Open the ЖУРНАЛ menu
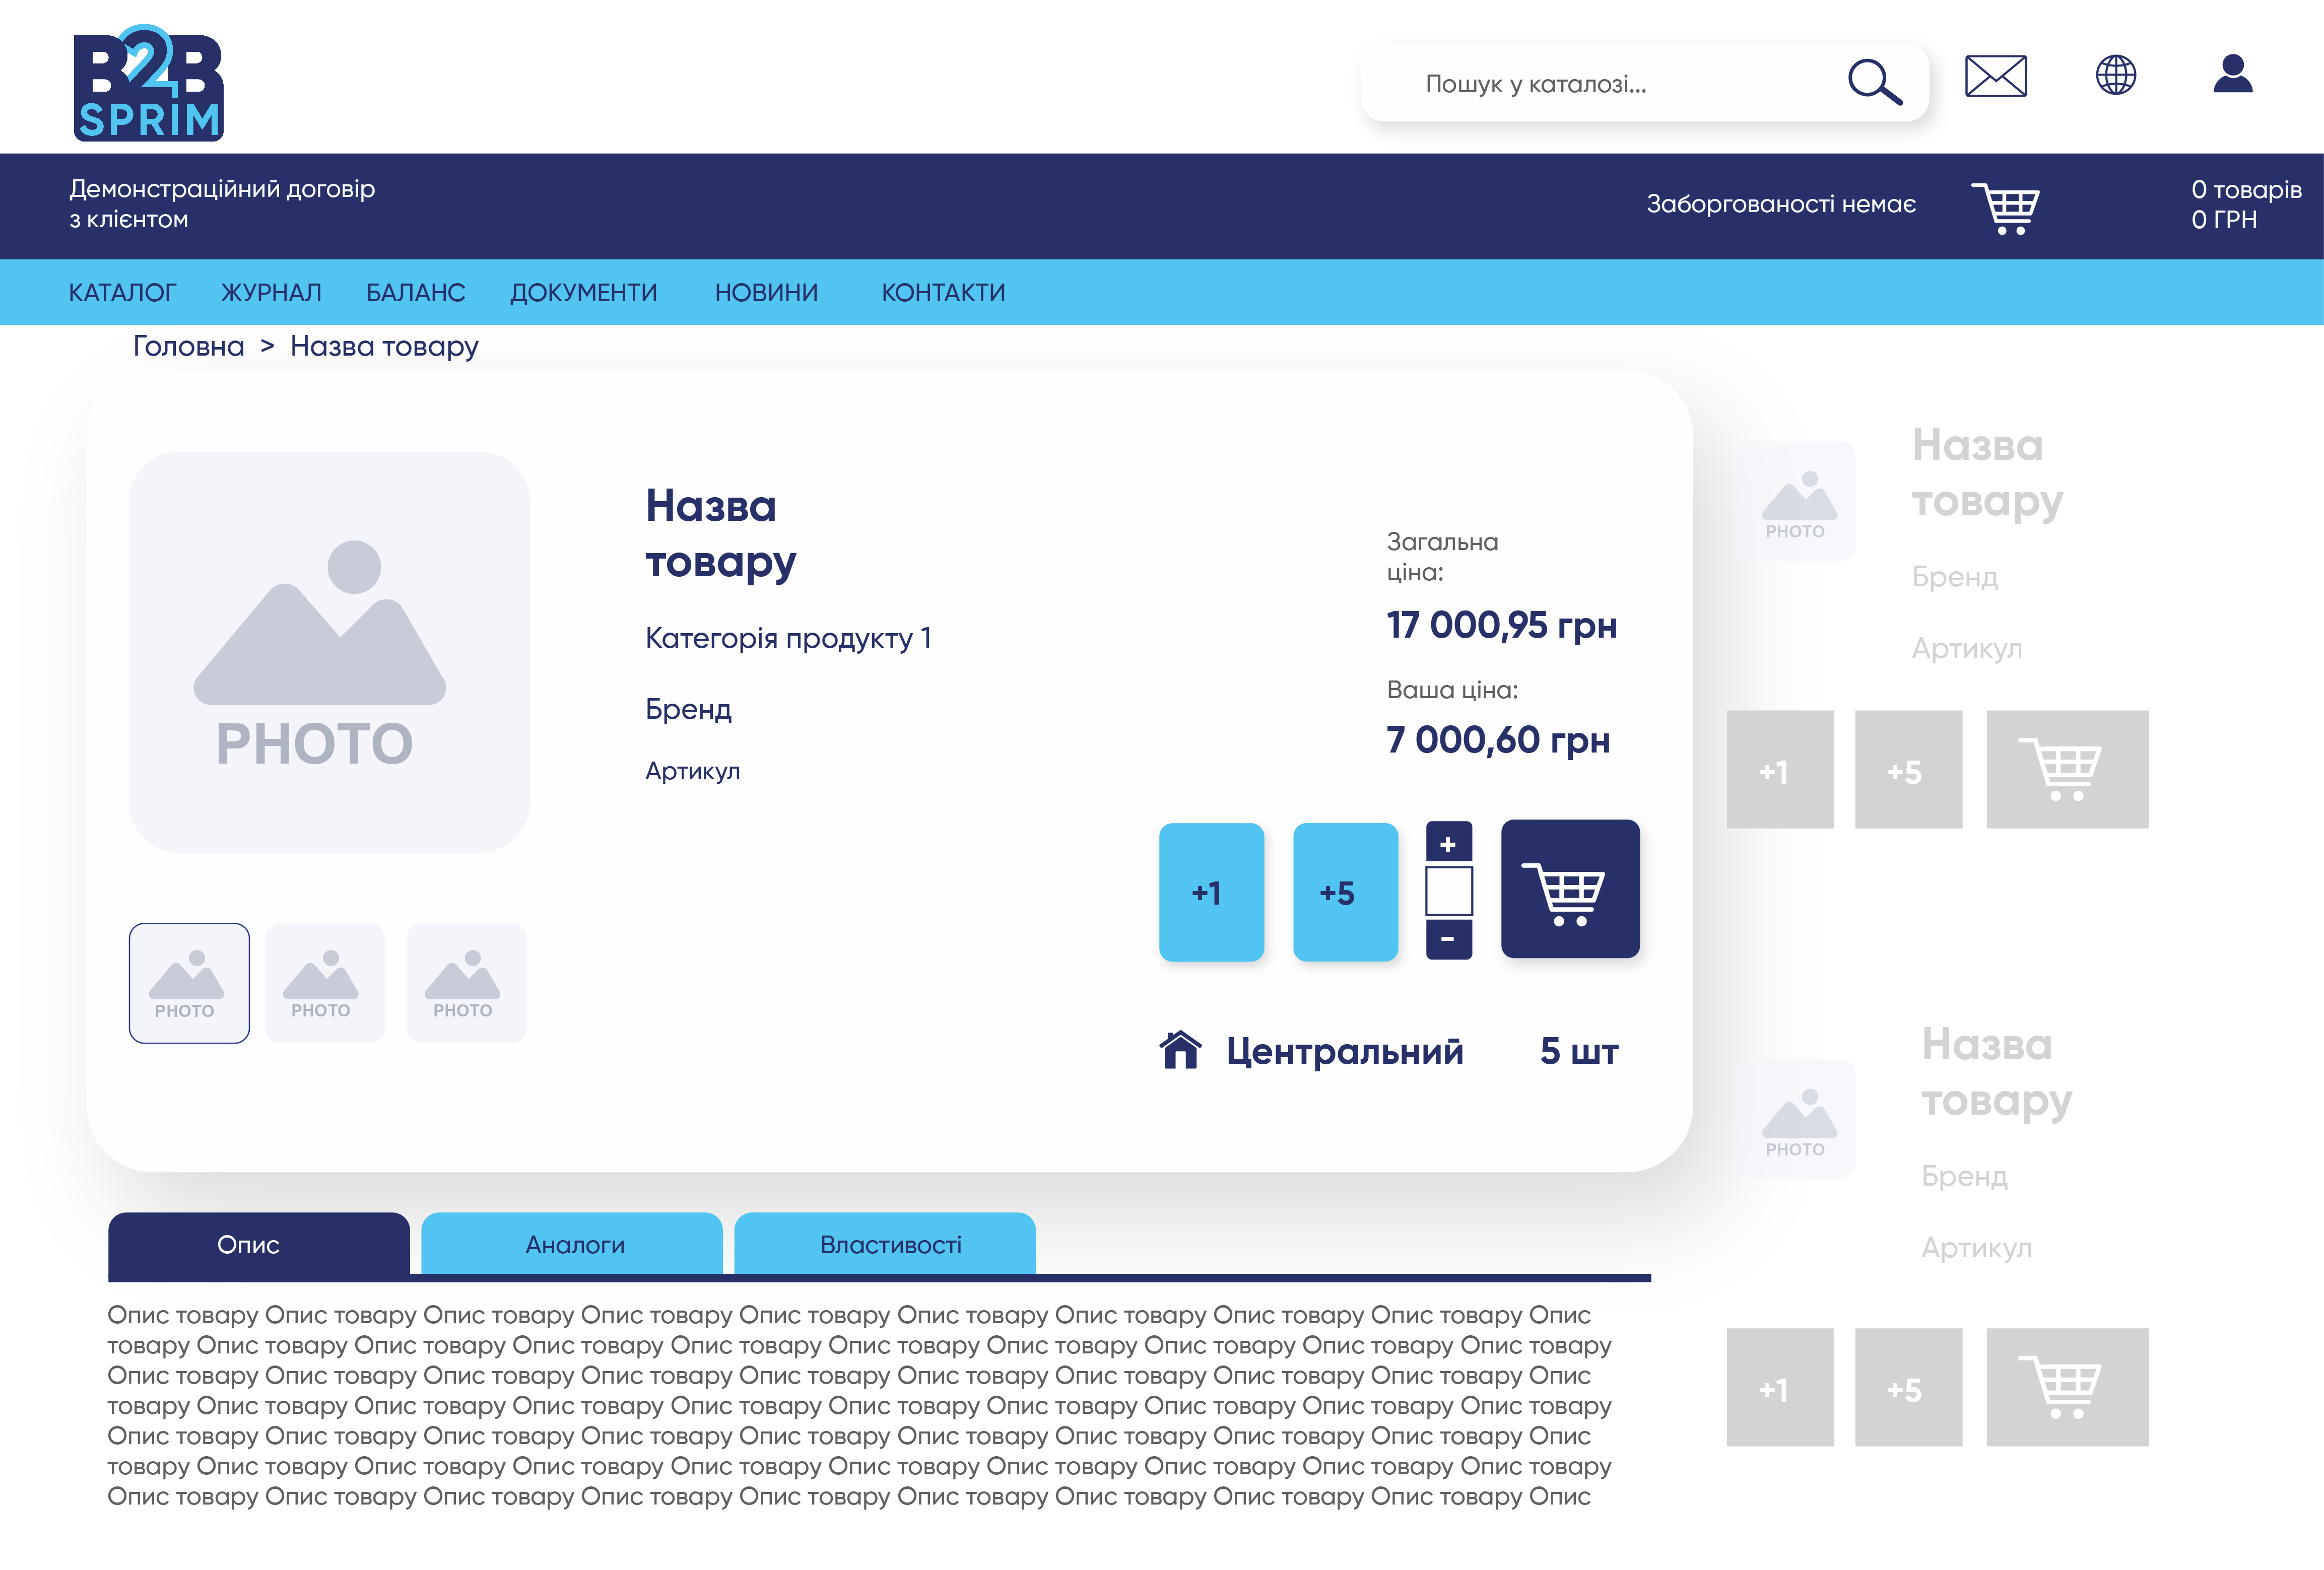Image resolution: width=2324 pixels, height=1570 pixels. tap(271, 293)
